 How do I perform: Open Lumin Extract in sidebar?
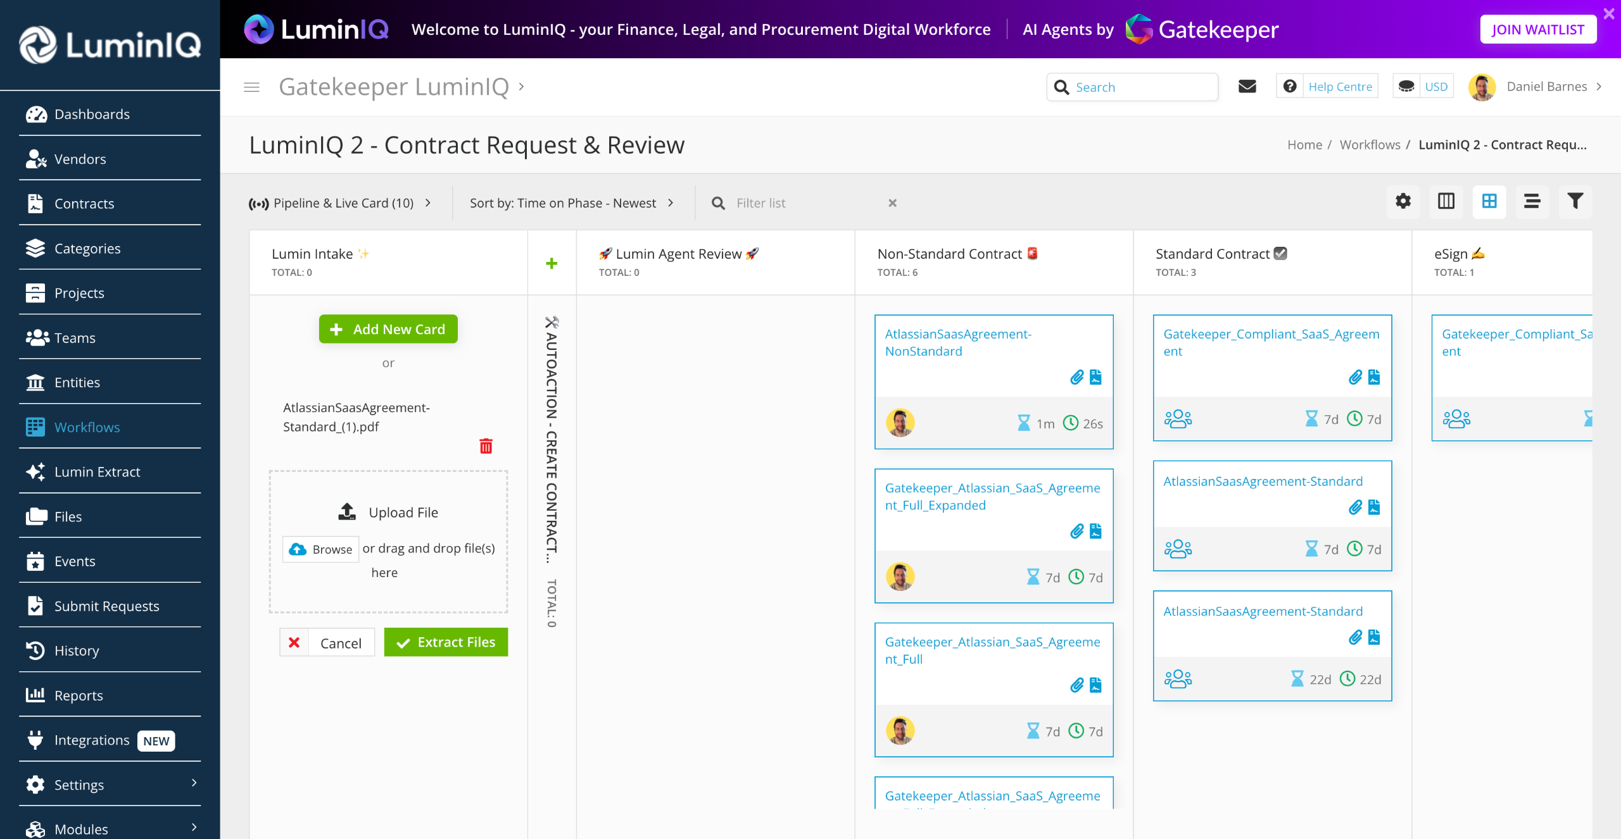tap(98, 472)
